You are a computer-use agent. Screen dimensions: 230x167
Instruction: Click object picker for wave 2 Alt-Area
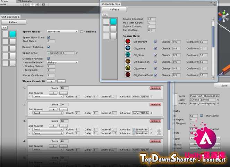pos(152,113)
